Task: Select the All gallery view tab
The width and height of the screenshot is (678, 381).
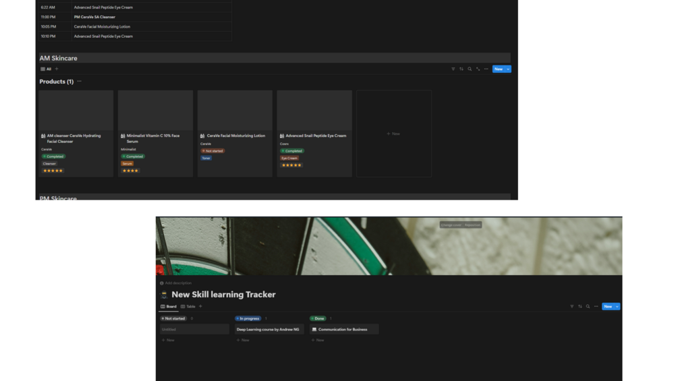Action: pos(46,69)
